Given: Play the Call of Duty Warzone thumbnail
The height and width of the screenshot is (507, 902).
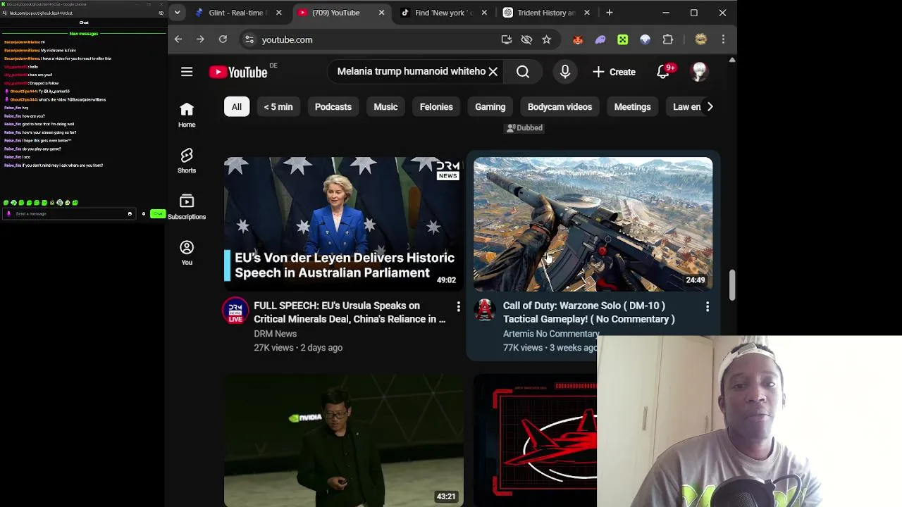Looking at the screenshot, I should point(593,224).
